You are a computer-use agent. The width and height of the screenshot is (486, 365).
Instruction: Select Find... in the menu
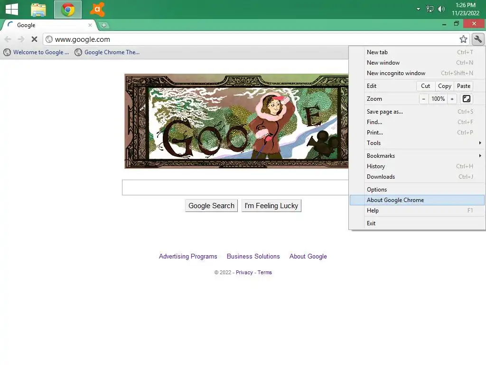click(417, 122)
